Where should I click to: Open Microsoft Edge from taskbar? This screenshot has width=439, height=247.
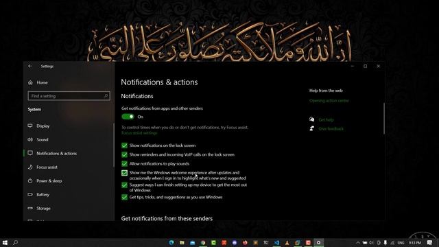[171, 242]
